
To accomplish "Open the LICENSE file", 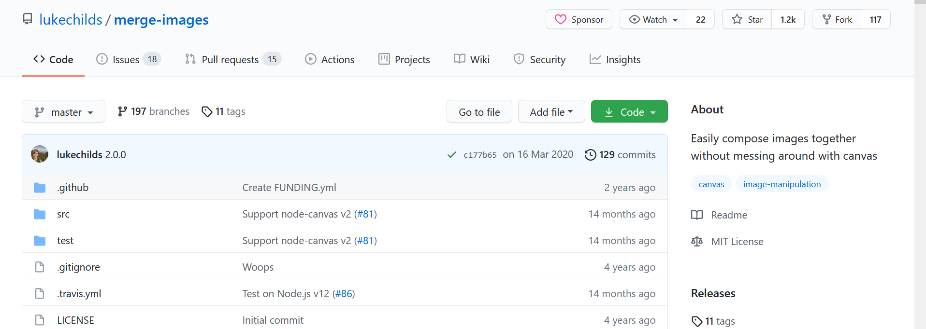I will [75, 320].
